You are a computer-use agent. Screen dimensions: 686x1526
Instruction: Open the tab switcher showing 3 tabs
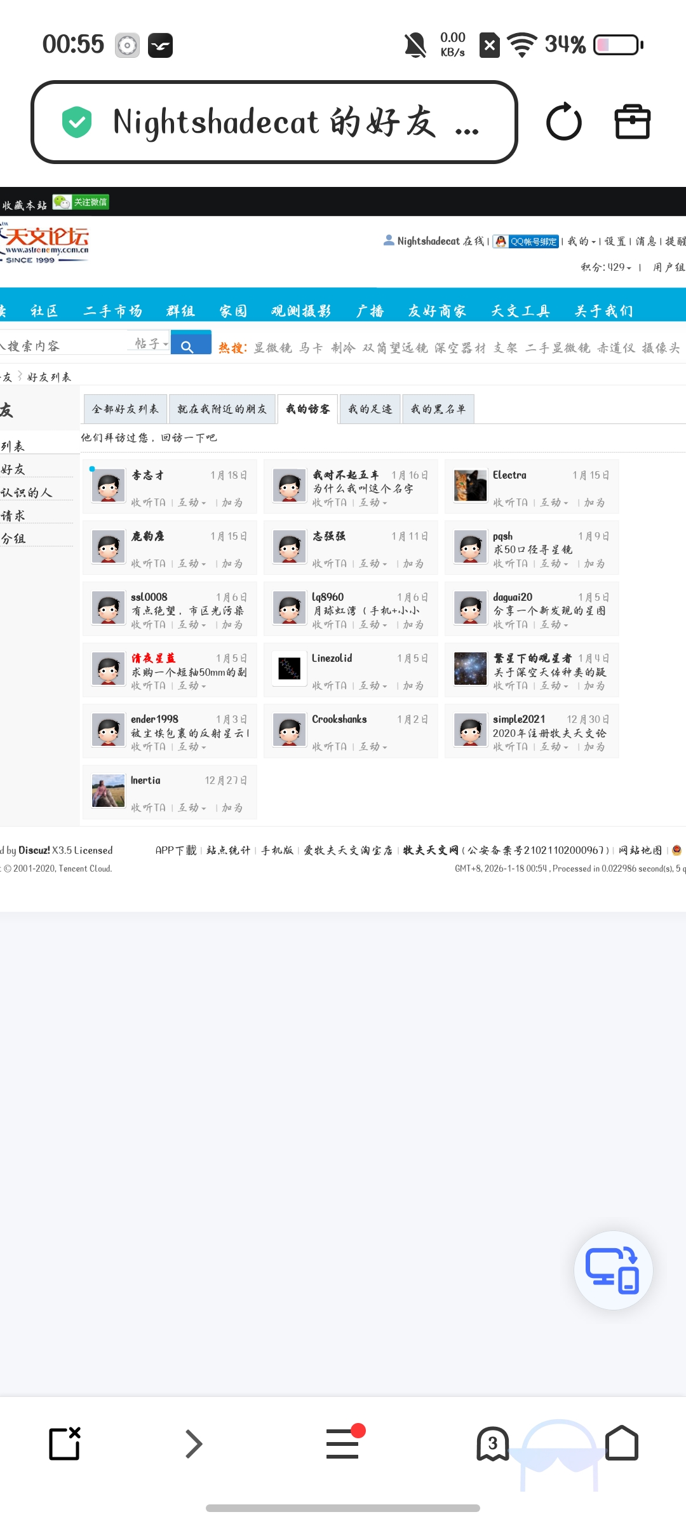pyautogui.click(x=493, y=1444)
